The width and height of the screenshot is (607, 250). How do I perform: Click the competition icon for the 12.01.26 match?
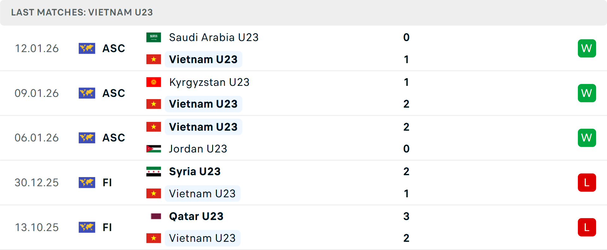tap(87, 48)
